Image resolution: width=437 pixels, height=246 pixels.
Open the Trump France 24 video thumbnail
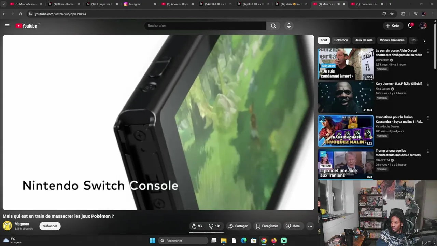pyautogui.click(x=346, y=164)
